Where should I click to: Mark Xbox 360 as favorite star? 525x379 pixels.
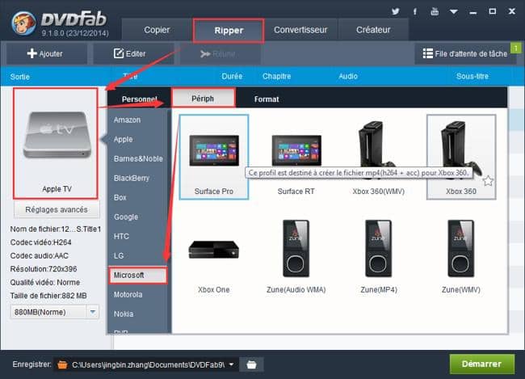(488, 181)
